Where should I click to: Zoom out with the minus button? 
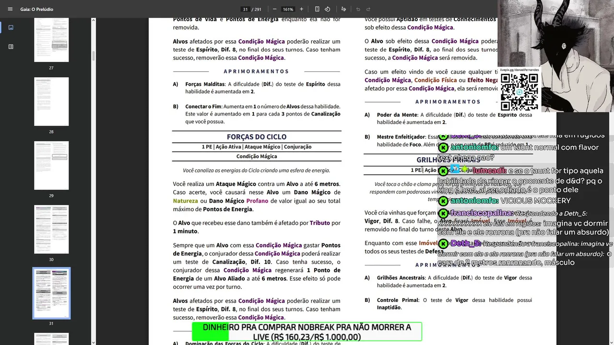274,9
